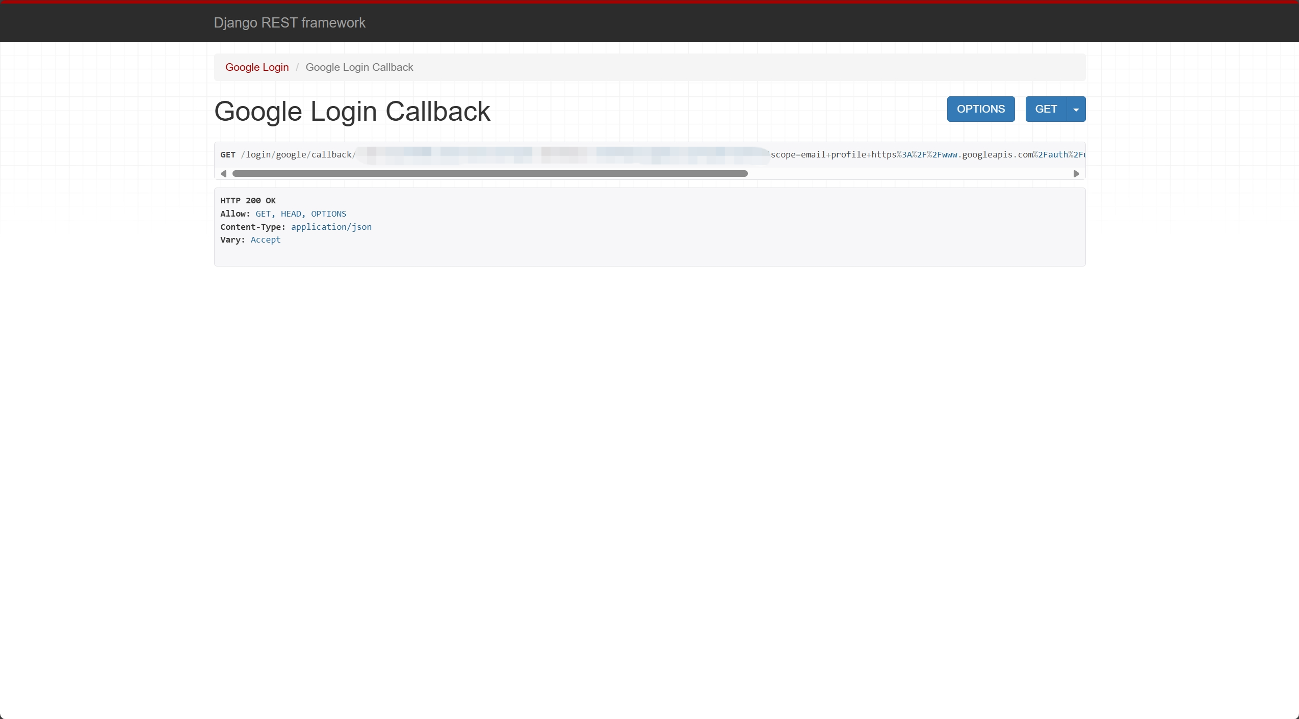The height and width of the screenshot is (719, 1299).
Task: Open the Google Login breadcrumb link
Action: click(257, 67)
